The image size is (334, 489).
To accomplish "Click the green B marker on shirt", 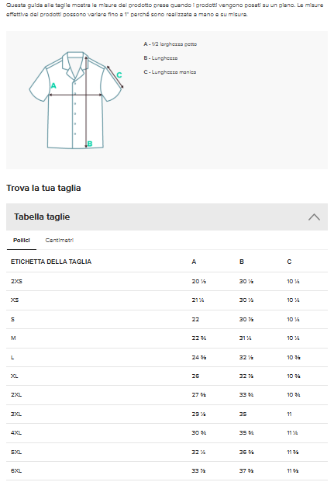I will point(90,144).
